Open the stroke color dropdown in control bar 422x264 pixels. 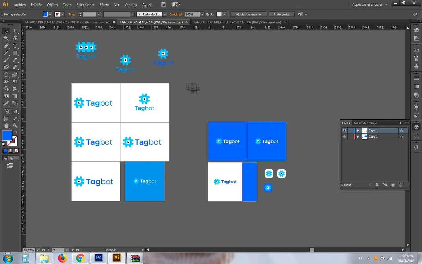point(62,14)
